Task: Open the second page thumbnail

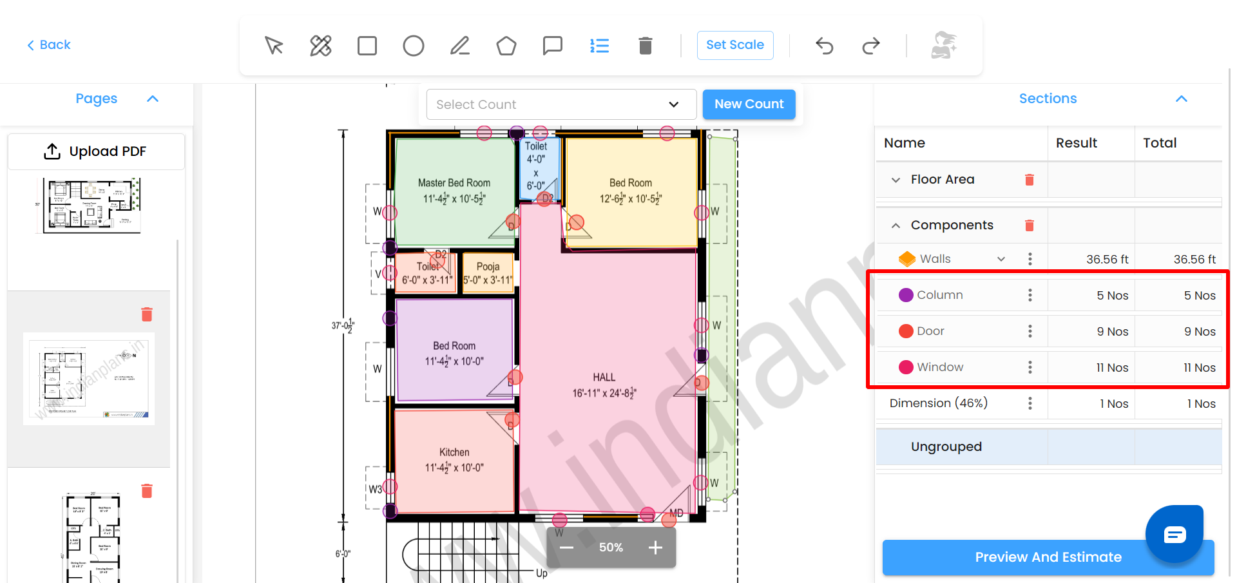Action: click(x=89, y=379)
